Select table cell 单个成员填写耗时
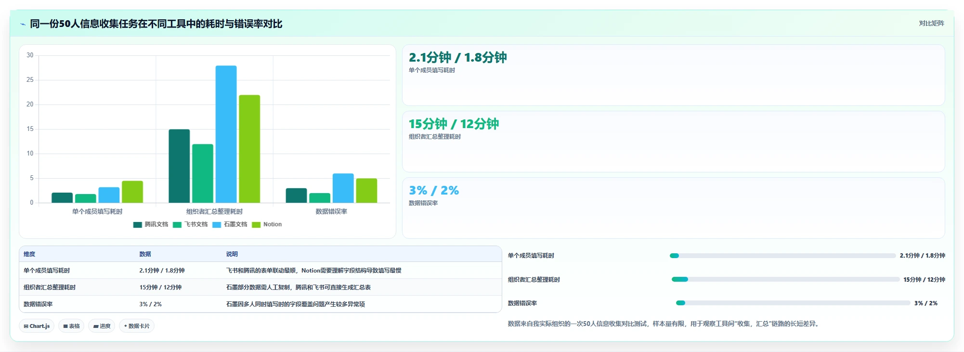 pos(47,271)
